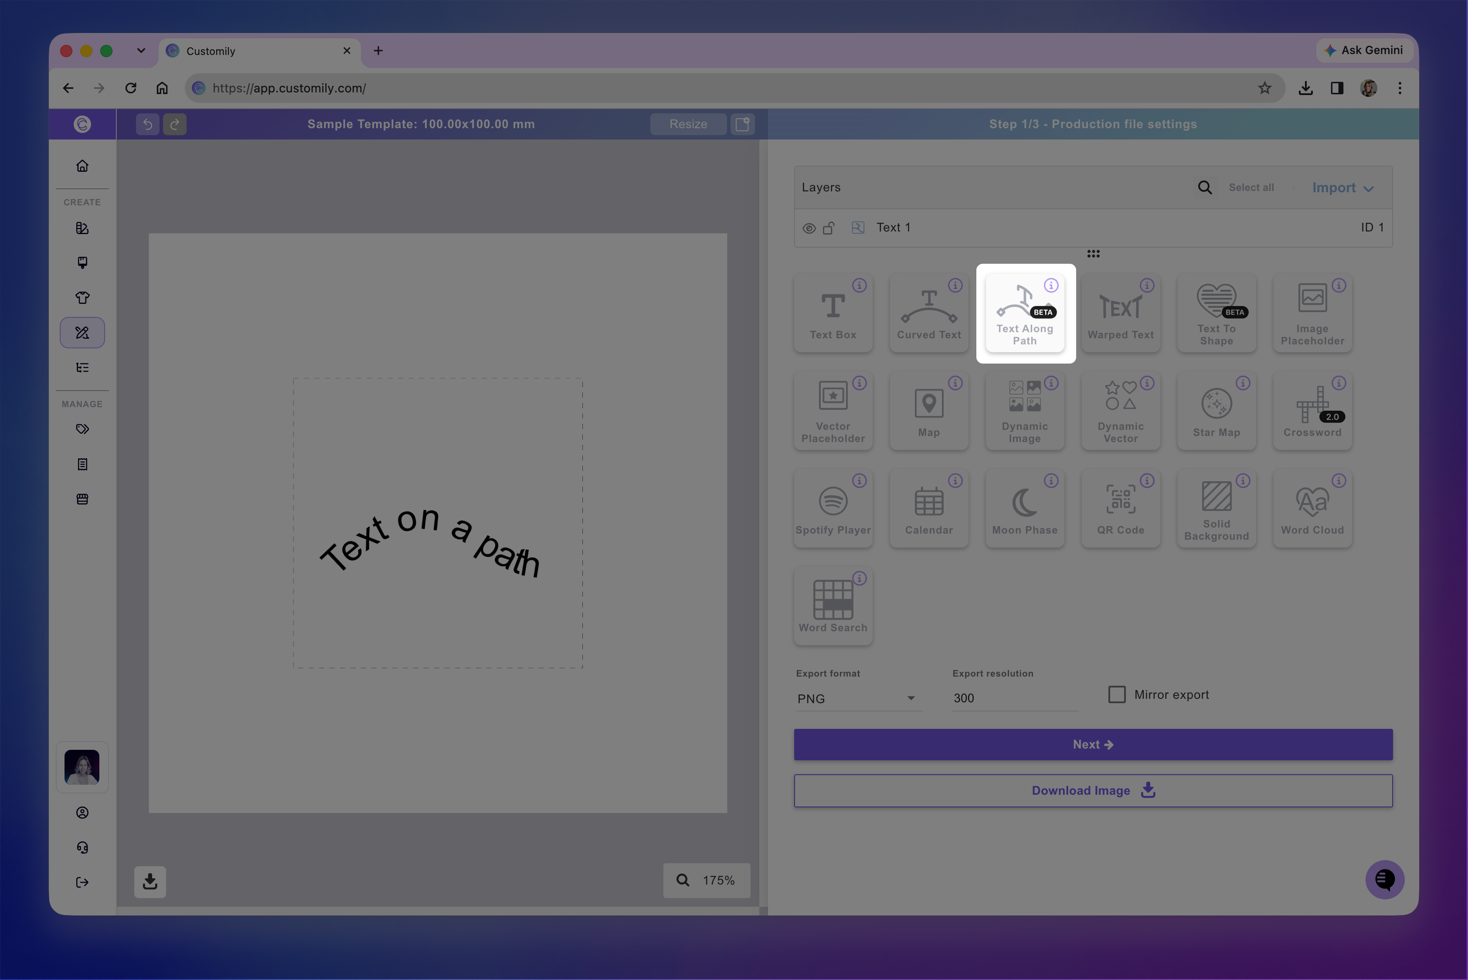Open the chat support bubble
The width and height of the screenshot is (1468, 980).
pyautogui.click(x=1385, y=880)
